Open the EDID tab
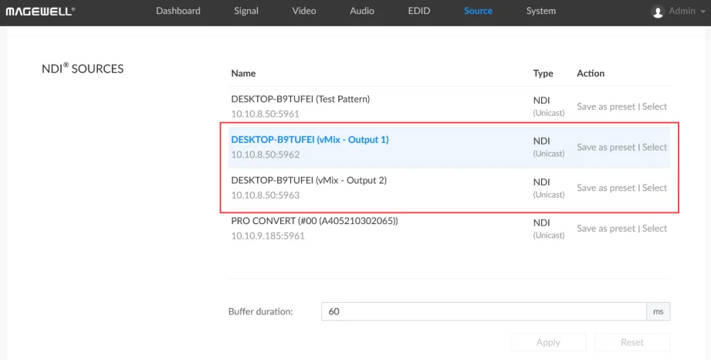711x360 pixels. click(419, 11)
